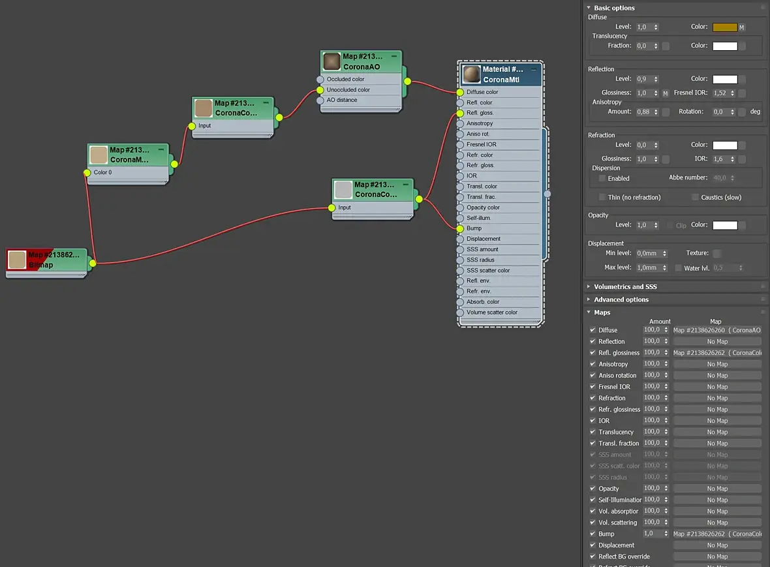Click the Refraction color swatch
Screen dimensions: 770x567
[x=725, y=146]
